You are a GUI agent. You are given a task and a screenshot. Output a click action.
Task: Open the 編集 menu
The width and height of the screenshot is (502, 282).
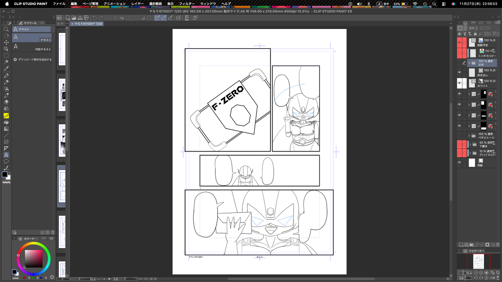(x=74, y=4)
